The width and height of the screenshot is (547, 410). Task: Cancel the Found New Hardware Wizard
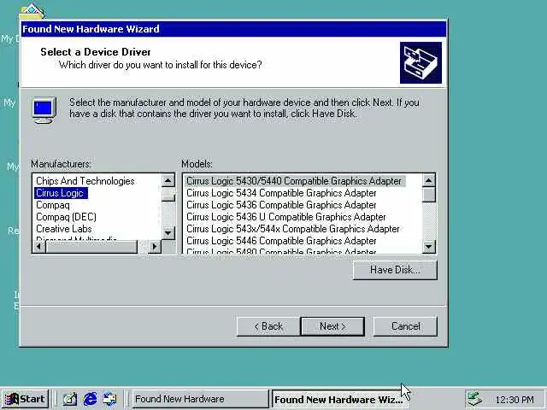click(405, 326)
